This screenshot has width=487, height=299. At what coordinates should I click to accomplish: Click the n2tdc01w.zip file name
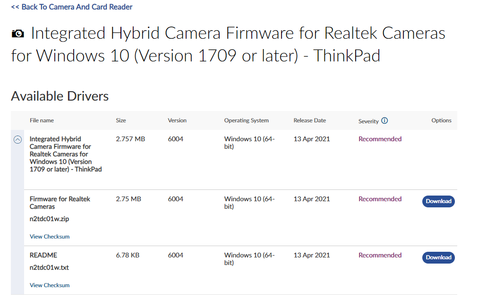coord(50,219)
